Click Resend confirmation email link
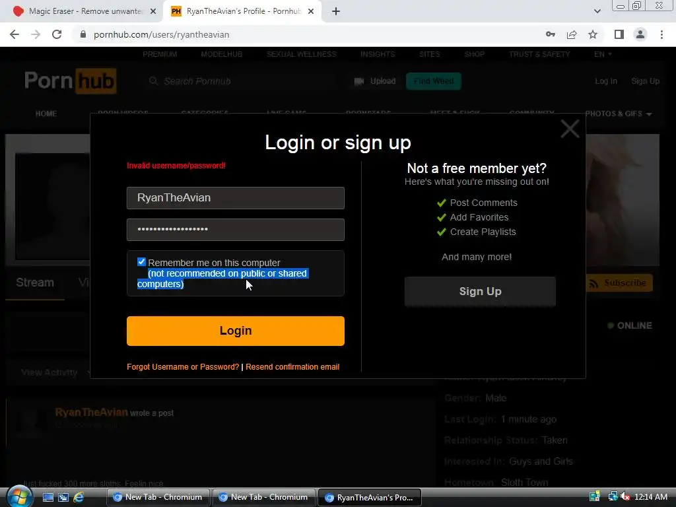Image resolution: width=676 pixels, height=507 pixels. (x=292, y=367)
